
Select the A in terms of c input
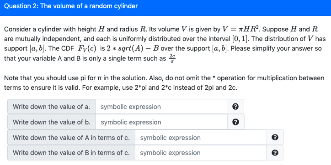pos(201,138)
